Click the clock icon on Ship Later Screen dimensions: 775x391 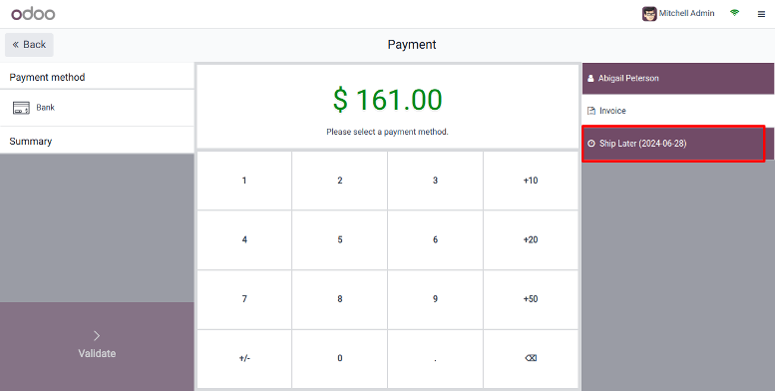(x=591, y=144)
